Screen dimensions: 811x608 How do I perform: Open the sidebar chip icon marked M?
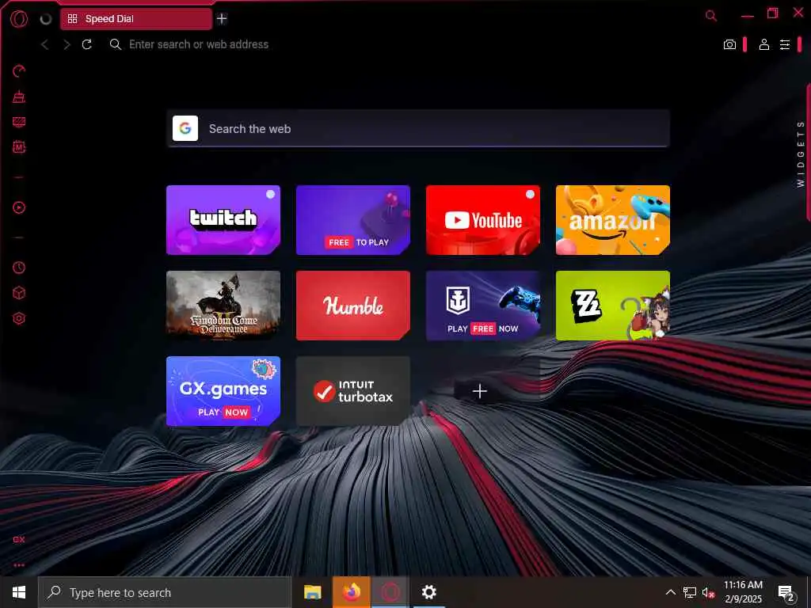(x=19, y=147)
